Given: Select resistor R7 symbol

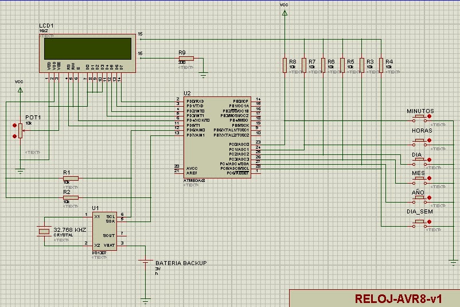Looking at the screenshot, I should coord(304,65).
